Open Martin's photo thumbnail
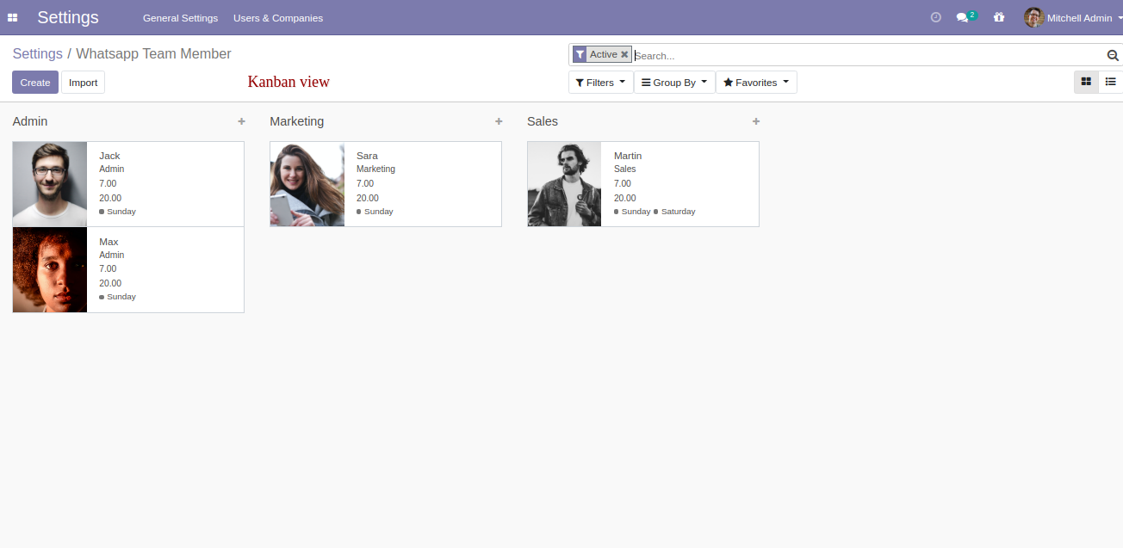 (564, 184)
